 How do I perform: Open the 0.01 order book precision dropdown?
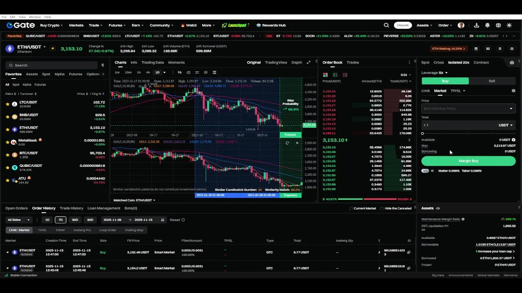click(405, 75)
